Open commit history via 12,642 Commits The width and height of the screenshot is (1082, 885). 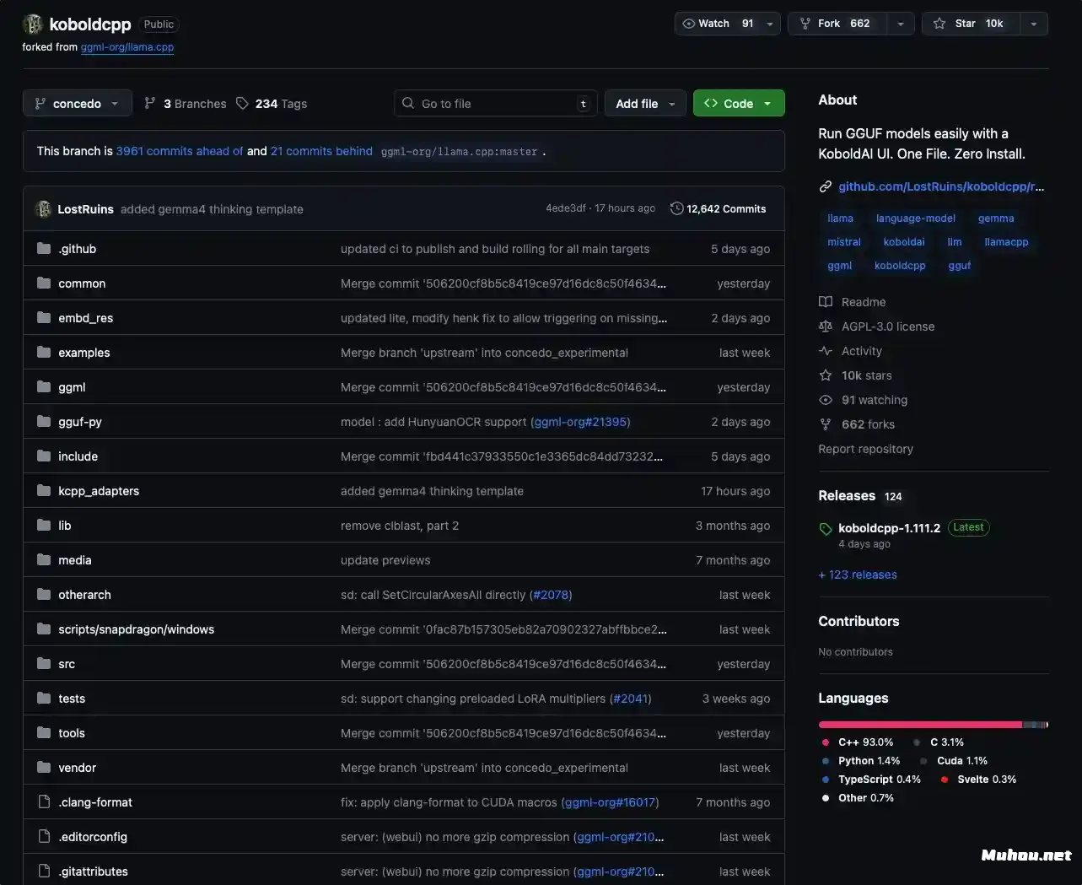pyautogui.click(x=718, y=209)
